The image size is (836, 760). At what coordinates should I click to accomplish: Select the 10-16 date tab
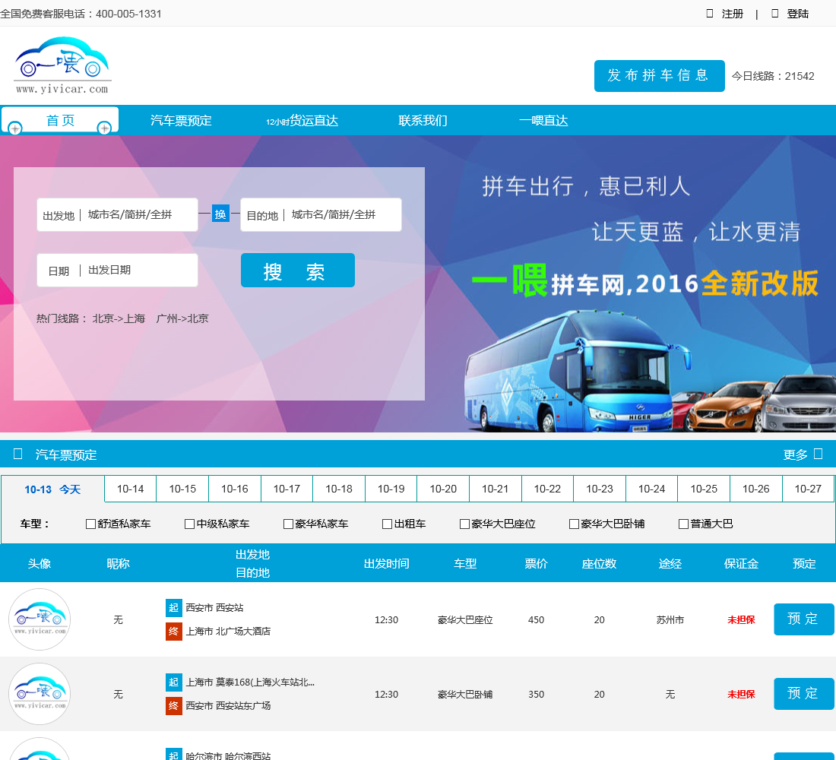pos(235,489)
